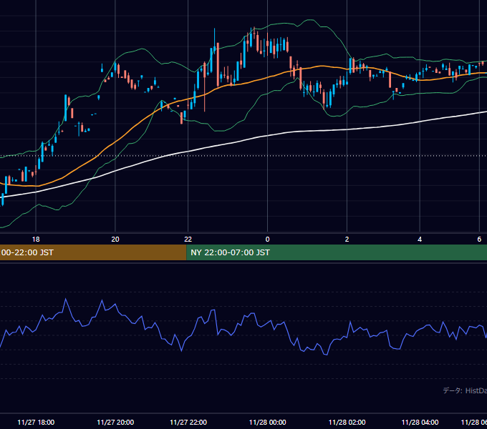The width and height of the screenshot is (487, 429).
Task: Click the 11/28 04:00 date label
Action: [x=420, y=422]
